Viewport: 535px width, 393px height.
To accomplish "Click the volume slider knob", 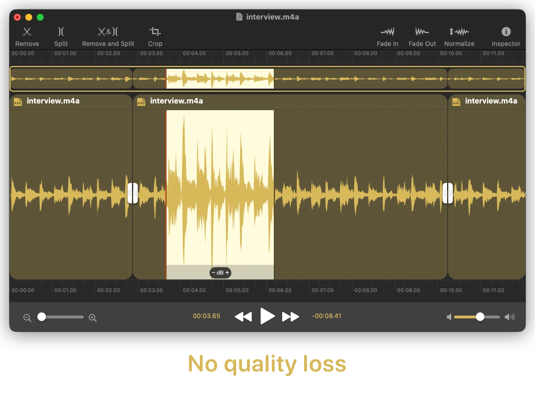I will 480,317.
